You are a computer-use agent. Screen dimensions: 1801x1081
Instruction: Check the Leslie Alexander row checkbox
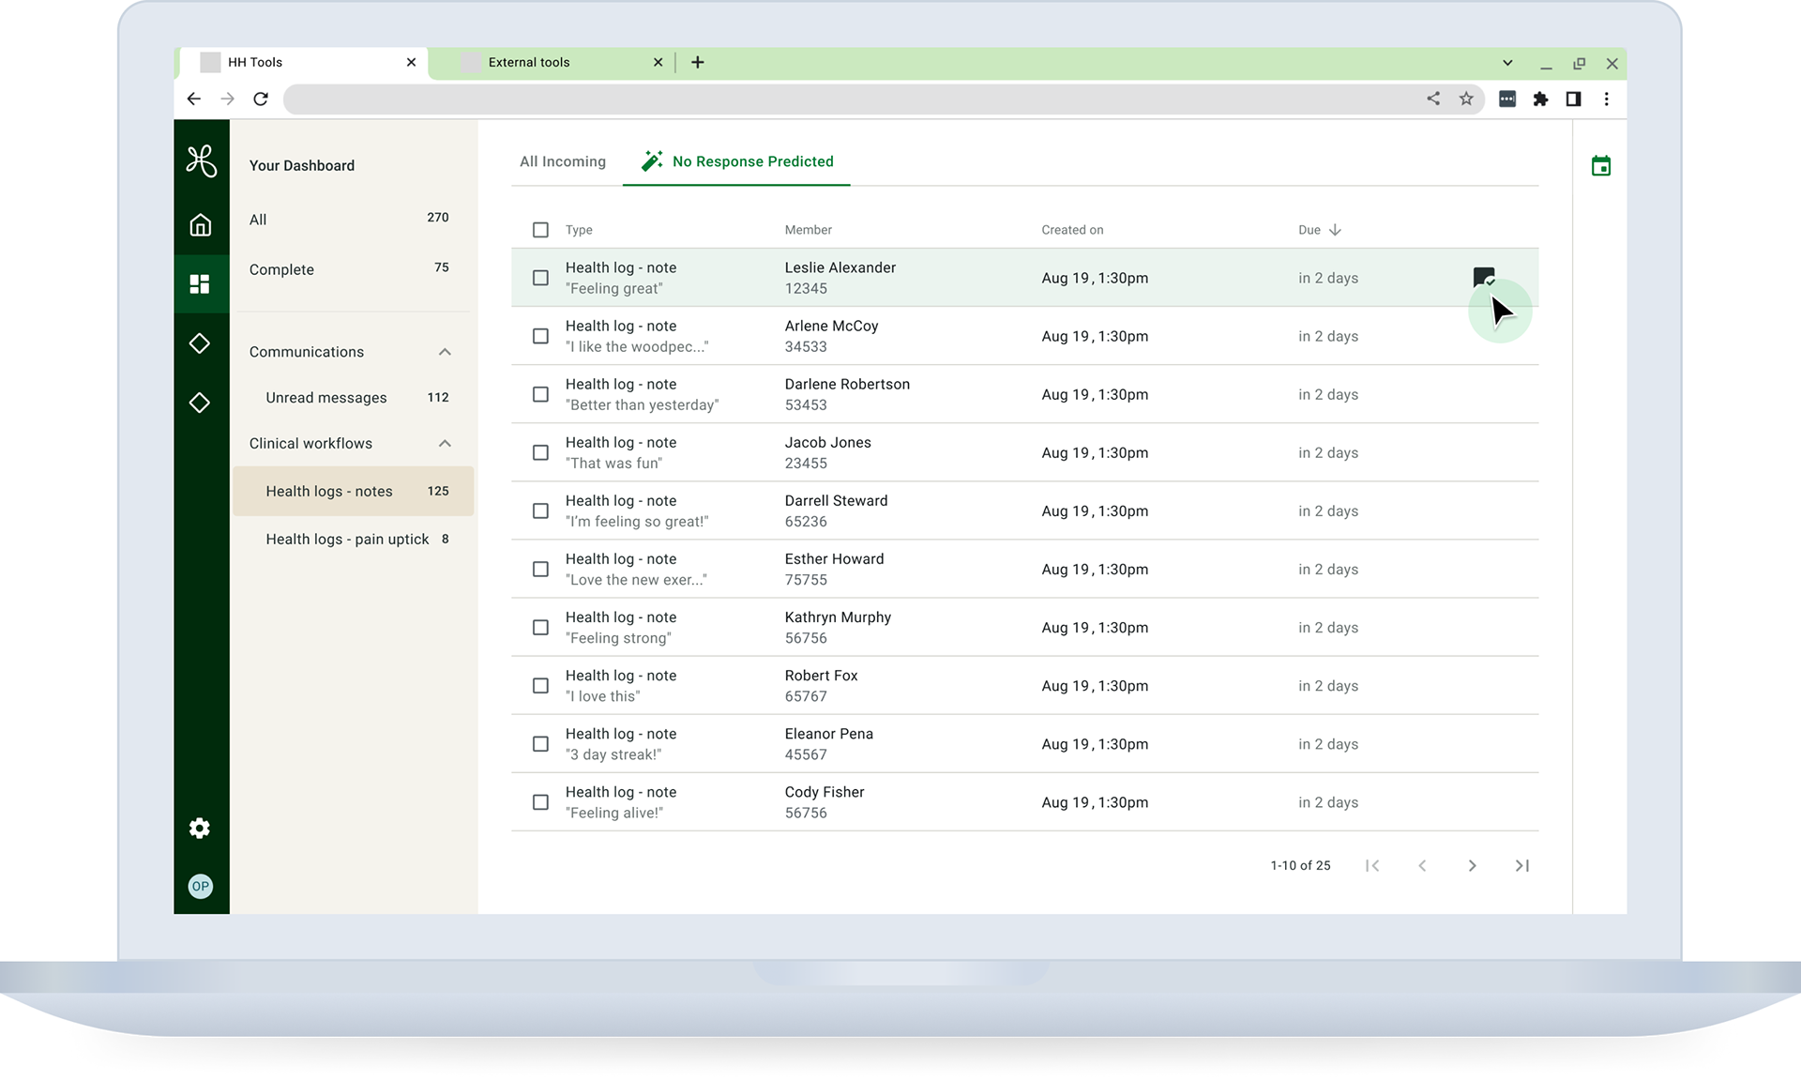click(x=540, y=278)
